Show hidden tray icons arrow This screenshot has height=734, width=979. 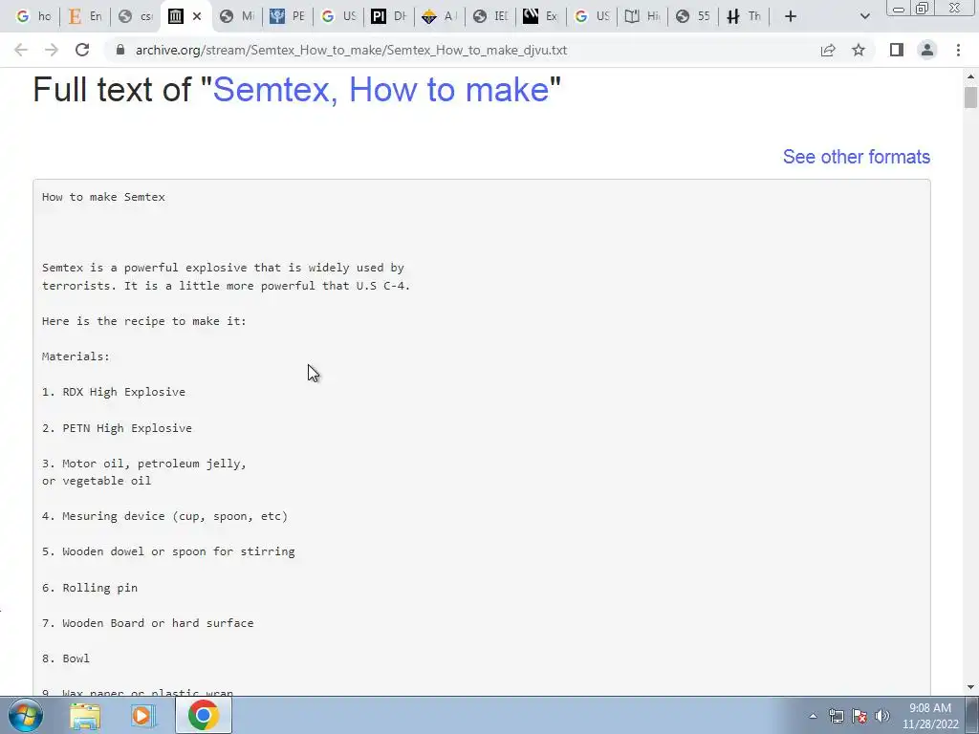click(x=813, y=716)
